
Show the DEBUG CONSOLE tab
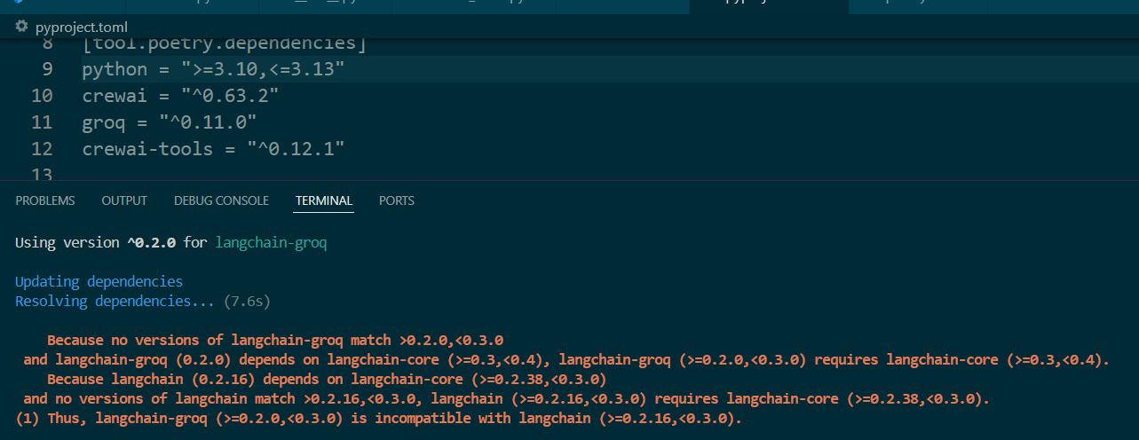tap(221, 200)
